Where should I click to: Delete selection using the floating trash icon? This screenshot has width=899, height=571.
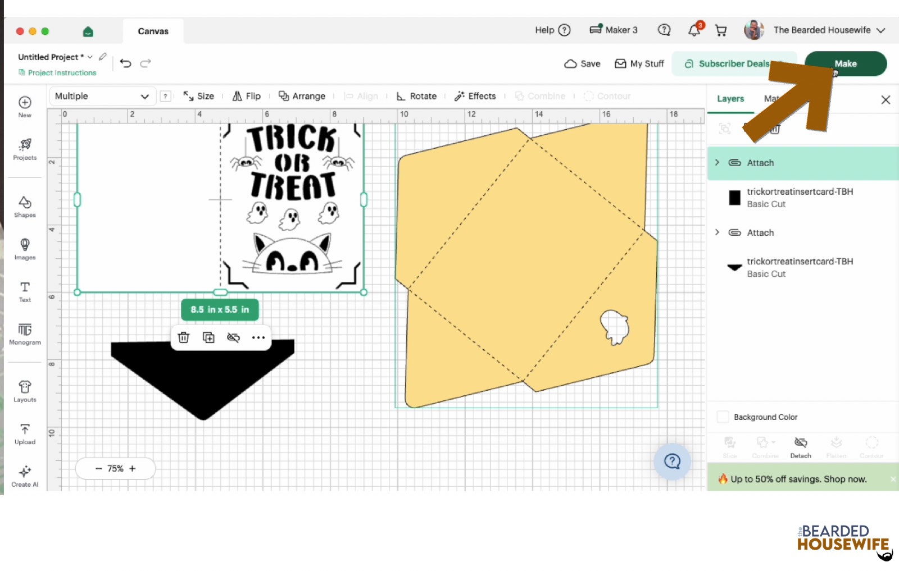184,337
